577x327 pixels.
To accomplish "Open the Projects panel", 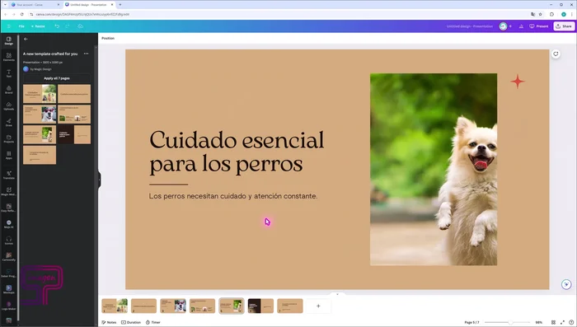I will (9, 138).
